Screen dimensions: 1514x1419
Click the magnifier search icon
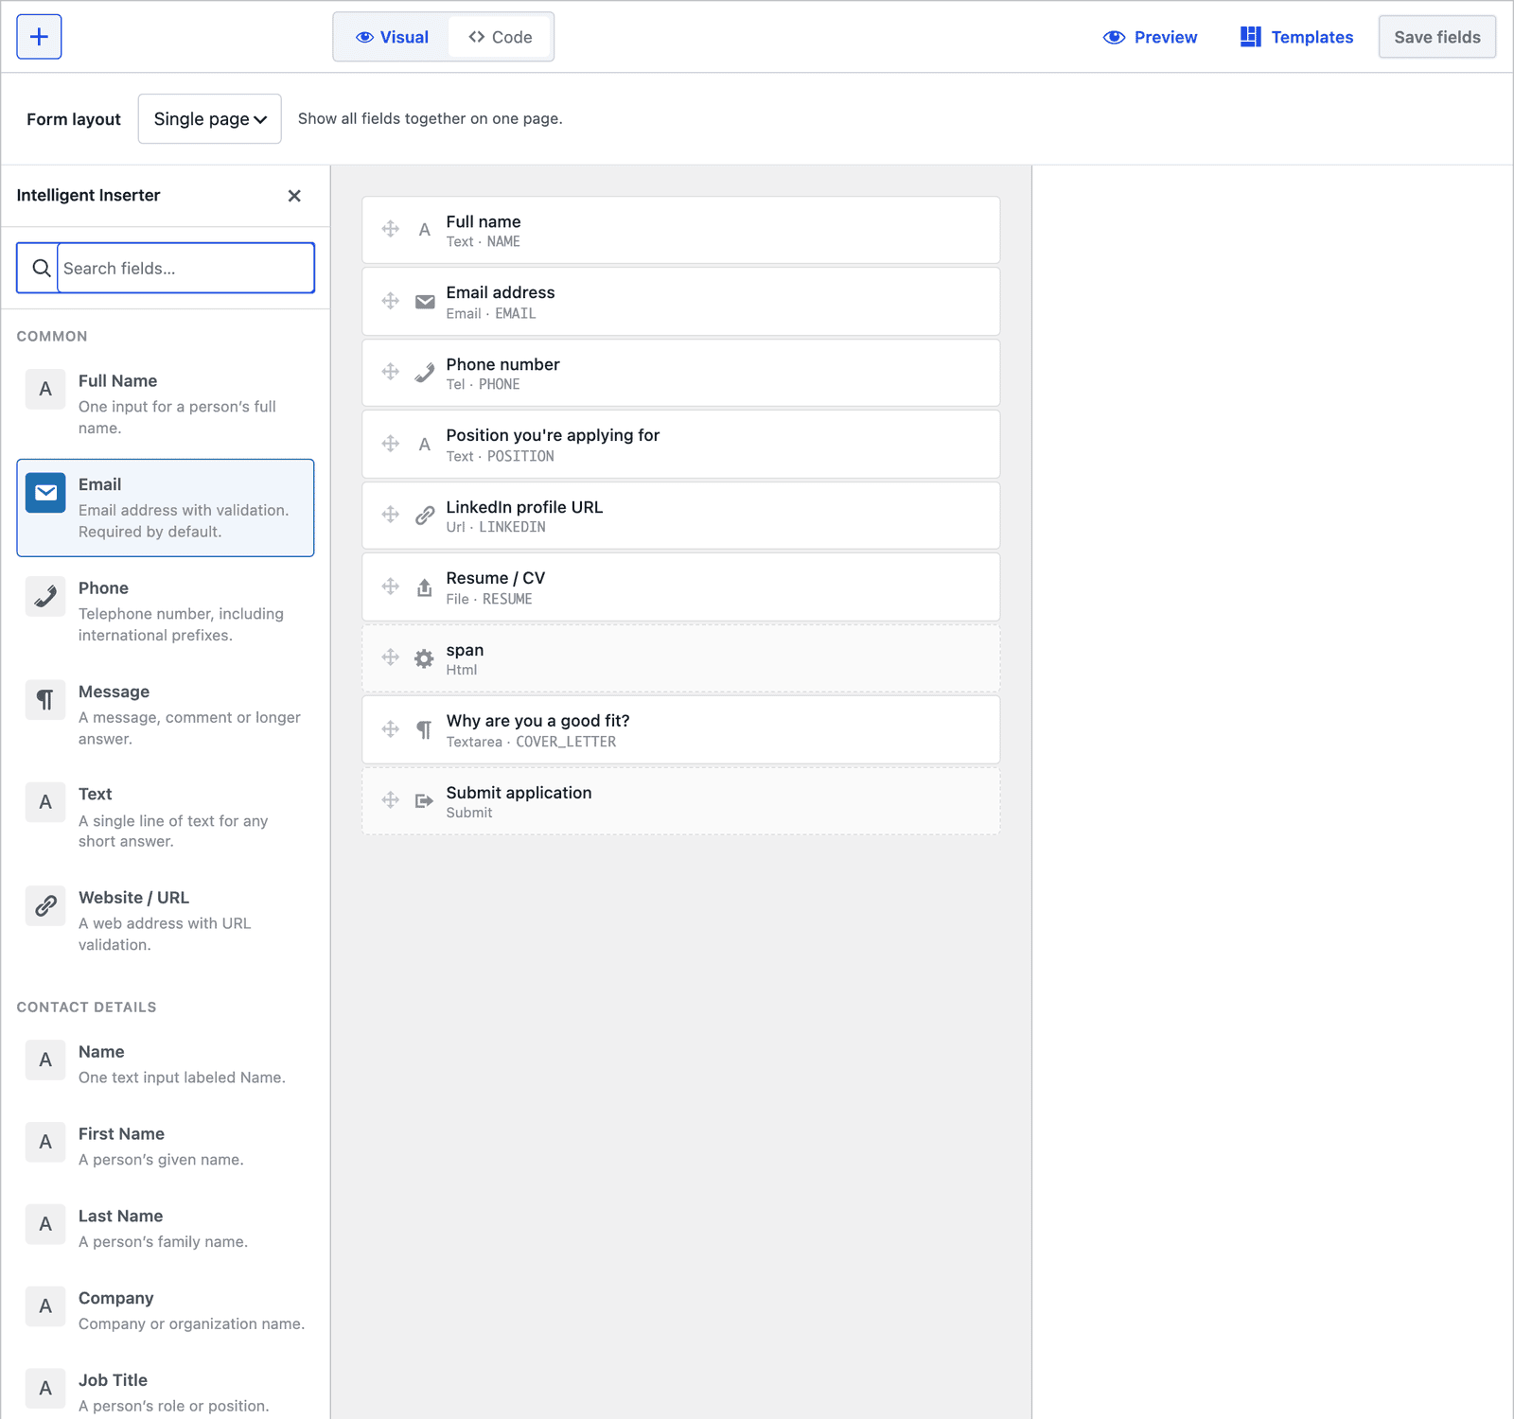point(41,269)
